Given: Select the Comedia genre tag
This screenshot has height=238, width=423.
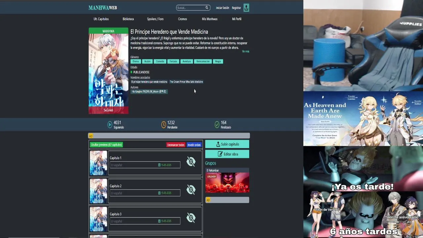Looking at the screenshot, I should click(x=160, y=61).
